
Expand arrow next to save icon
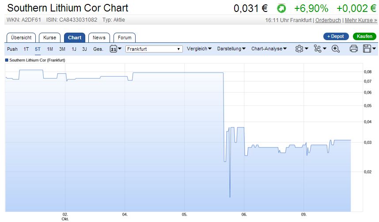374,49
